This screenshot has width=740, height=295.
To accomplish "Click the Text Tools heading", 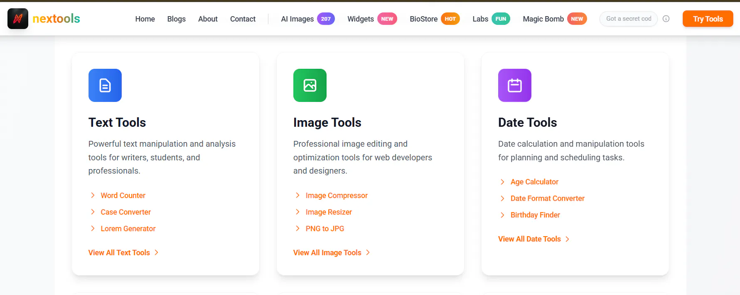I will pos(117,122).
